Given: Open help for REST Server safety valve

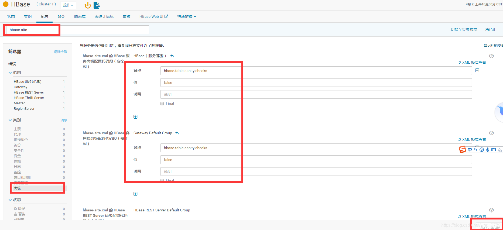Looking at the screenshot, I should 491,210.
